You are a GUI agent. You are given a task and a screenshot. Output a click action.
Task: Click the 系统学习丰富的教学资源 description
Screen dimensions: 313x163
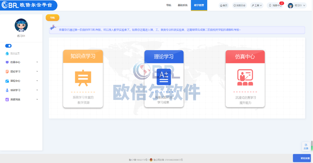coord(83,100)
